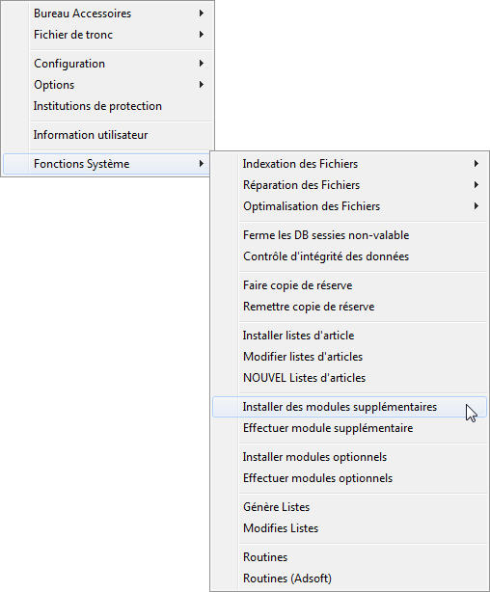
Task: Select Génère Listes entry
Action: (349, 507)
